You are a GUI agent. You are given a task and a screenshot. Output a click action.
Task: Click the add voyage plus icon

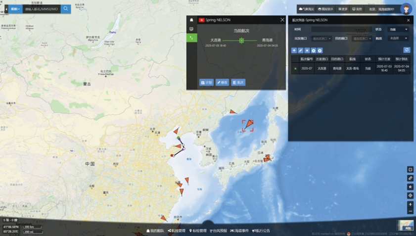point(294,50)
